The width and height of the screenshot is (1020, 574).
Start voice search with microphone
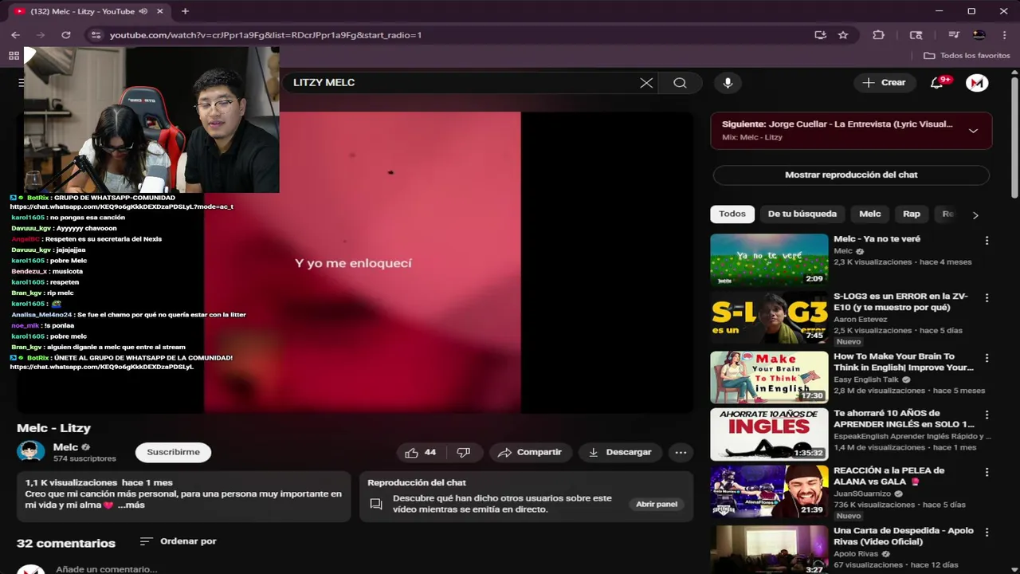[728, 83]
